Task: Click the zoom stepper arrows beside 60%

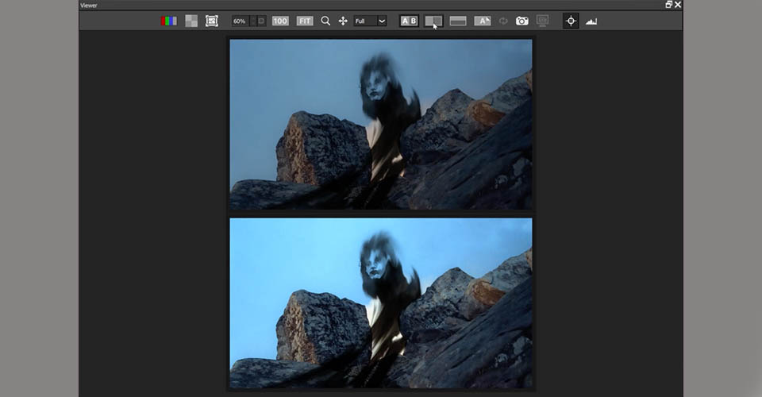Action: pyautogui.click(x=252, y=21)
